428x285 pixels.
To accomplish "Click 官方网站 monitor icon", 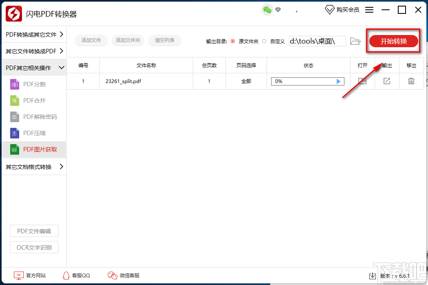I will point(19,276).
